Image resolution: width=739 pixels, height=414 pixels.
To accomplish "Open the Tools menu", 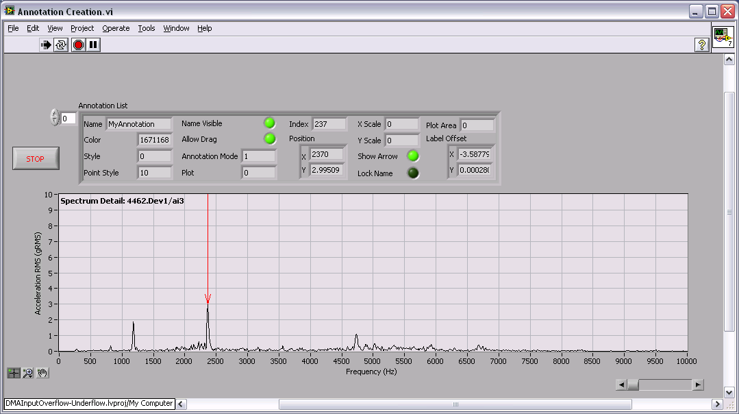I will click(147, 28).
